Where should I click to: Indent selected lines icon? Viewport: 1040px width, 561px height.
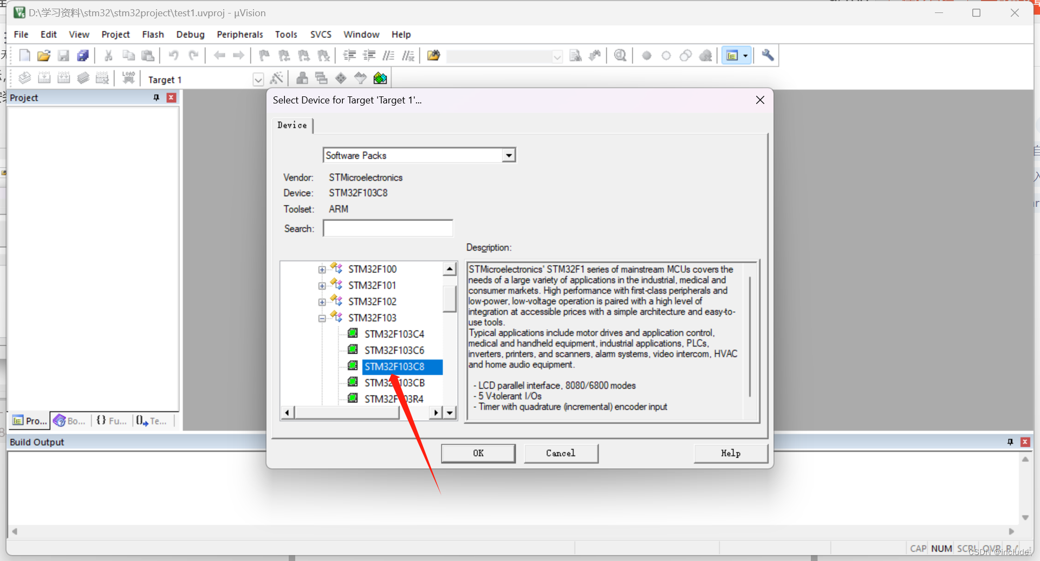pos(350,55)
